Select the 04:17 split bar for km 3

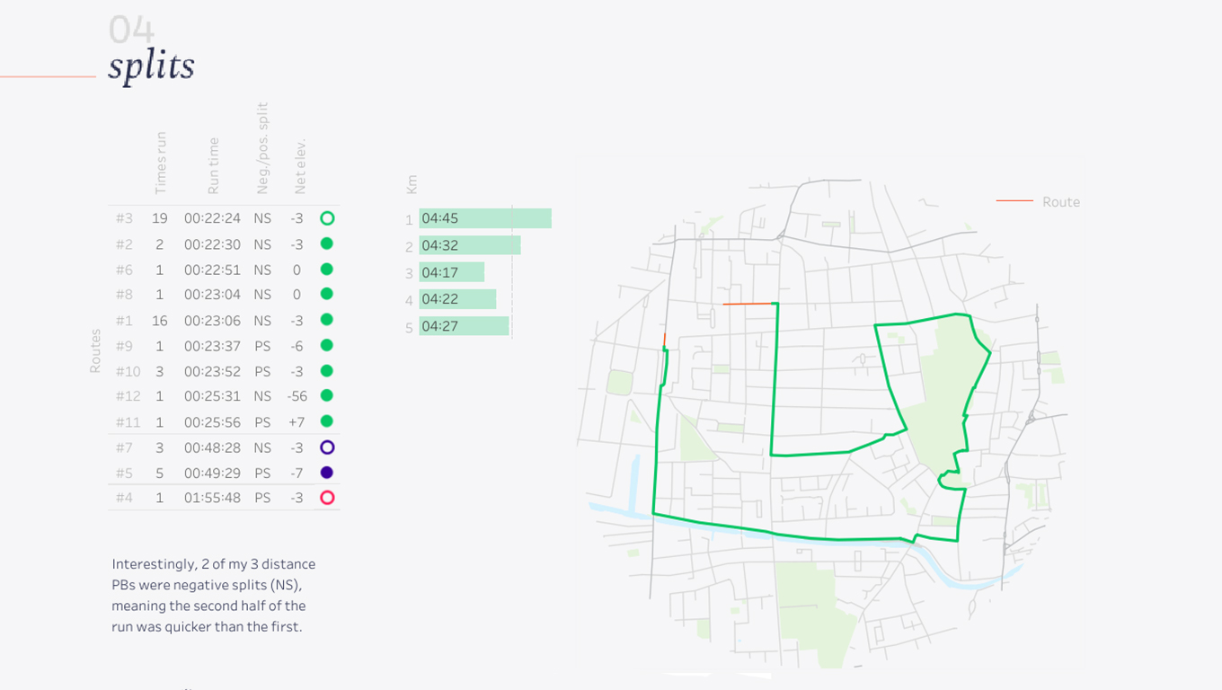coord(451,272)
